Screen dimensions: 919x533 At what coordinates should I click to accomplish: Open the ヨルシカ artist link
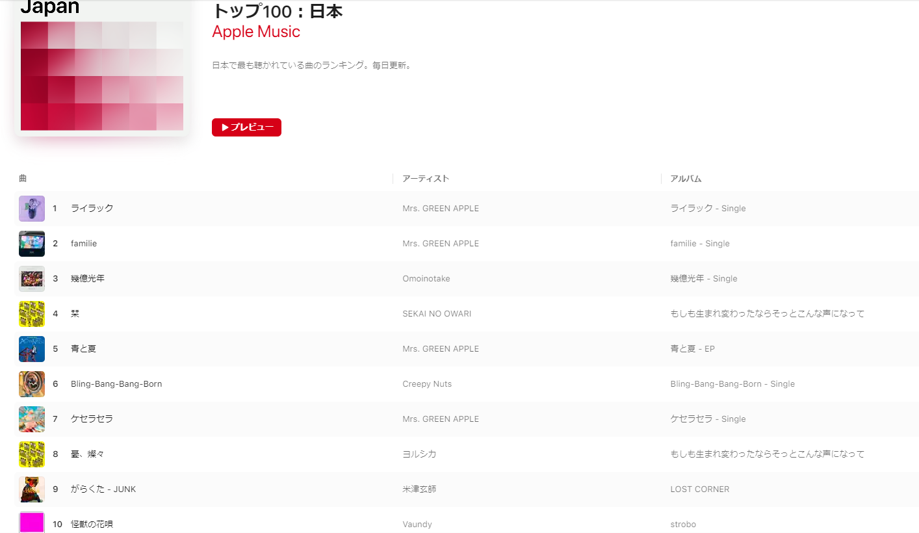419,454
